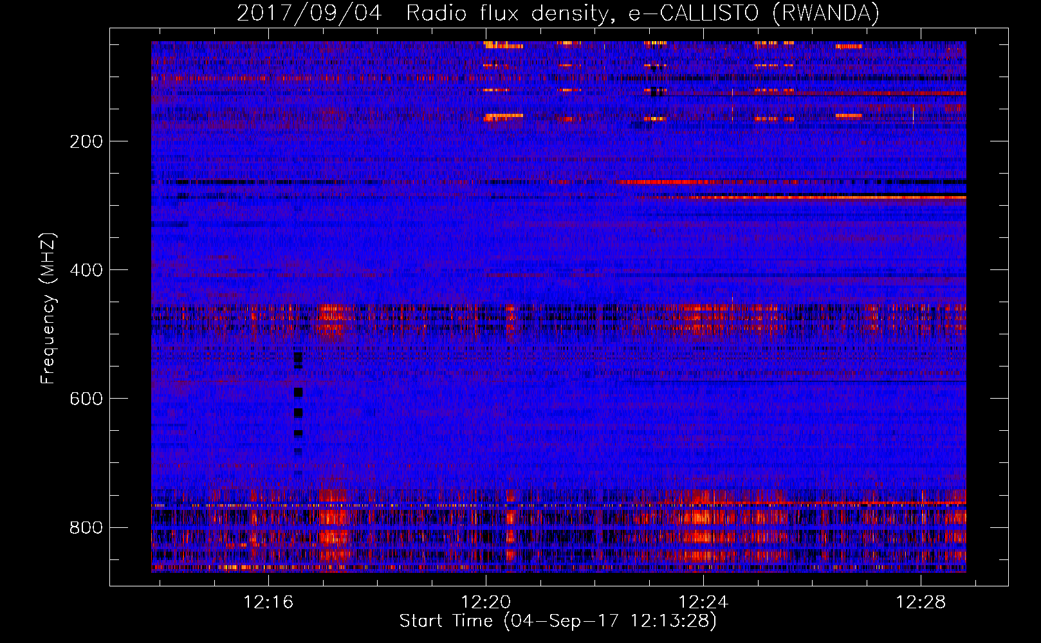Click the 600 frequency tick label
The image size is (1041, 643).
(x=86, y=399)
